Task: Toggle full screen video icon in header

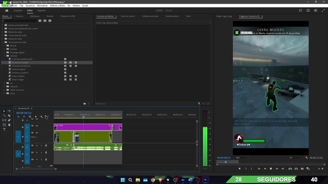Action: point(323,10)
